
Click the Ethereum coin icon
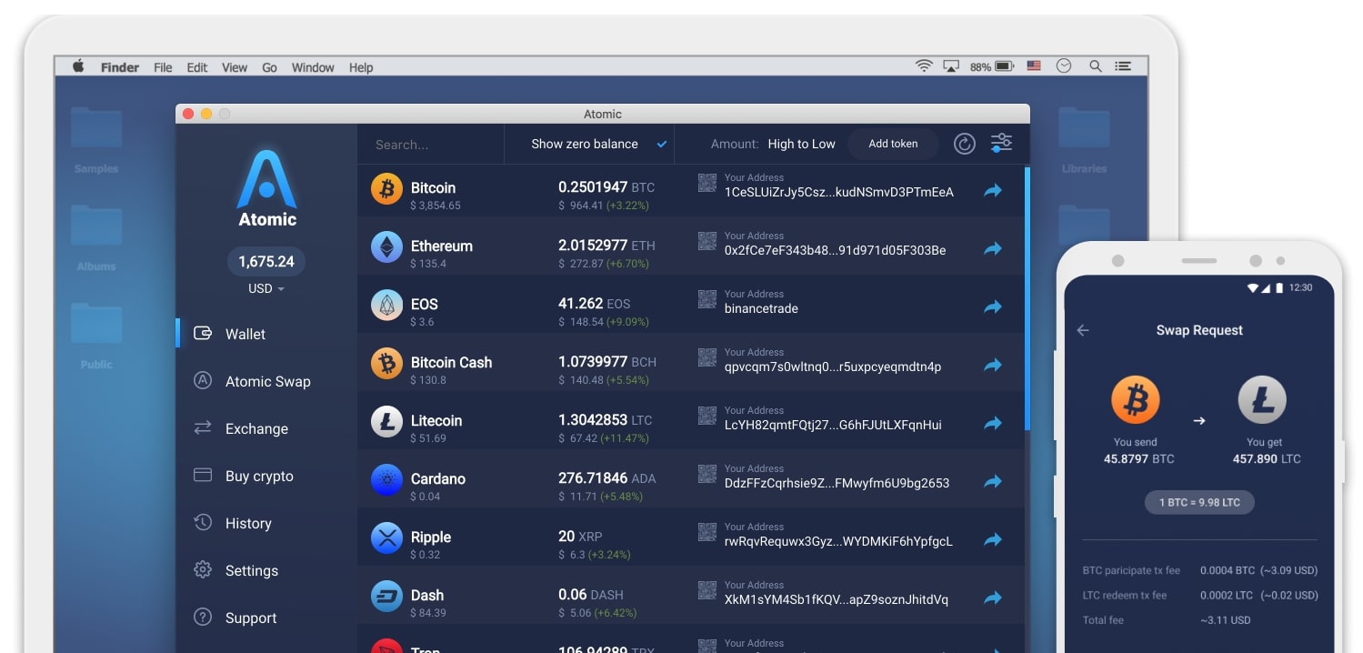point(386,247)
